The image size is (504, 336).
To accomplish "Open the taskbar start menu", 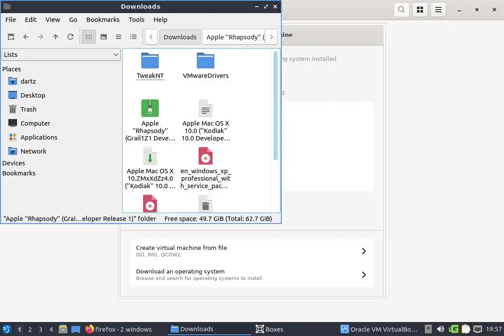I will pyautogui.click(x=7, y=329).
